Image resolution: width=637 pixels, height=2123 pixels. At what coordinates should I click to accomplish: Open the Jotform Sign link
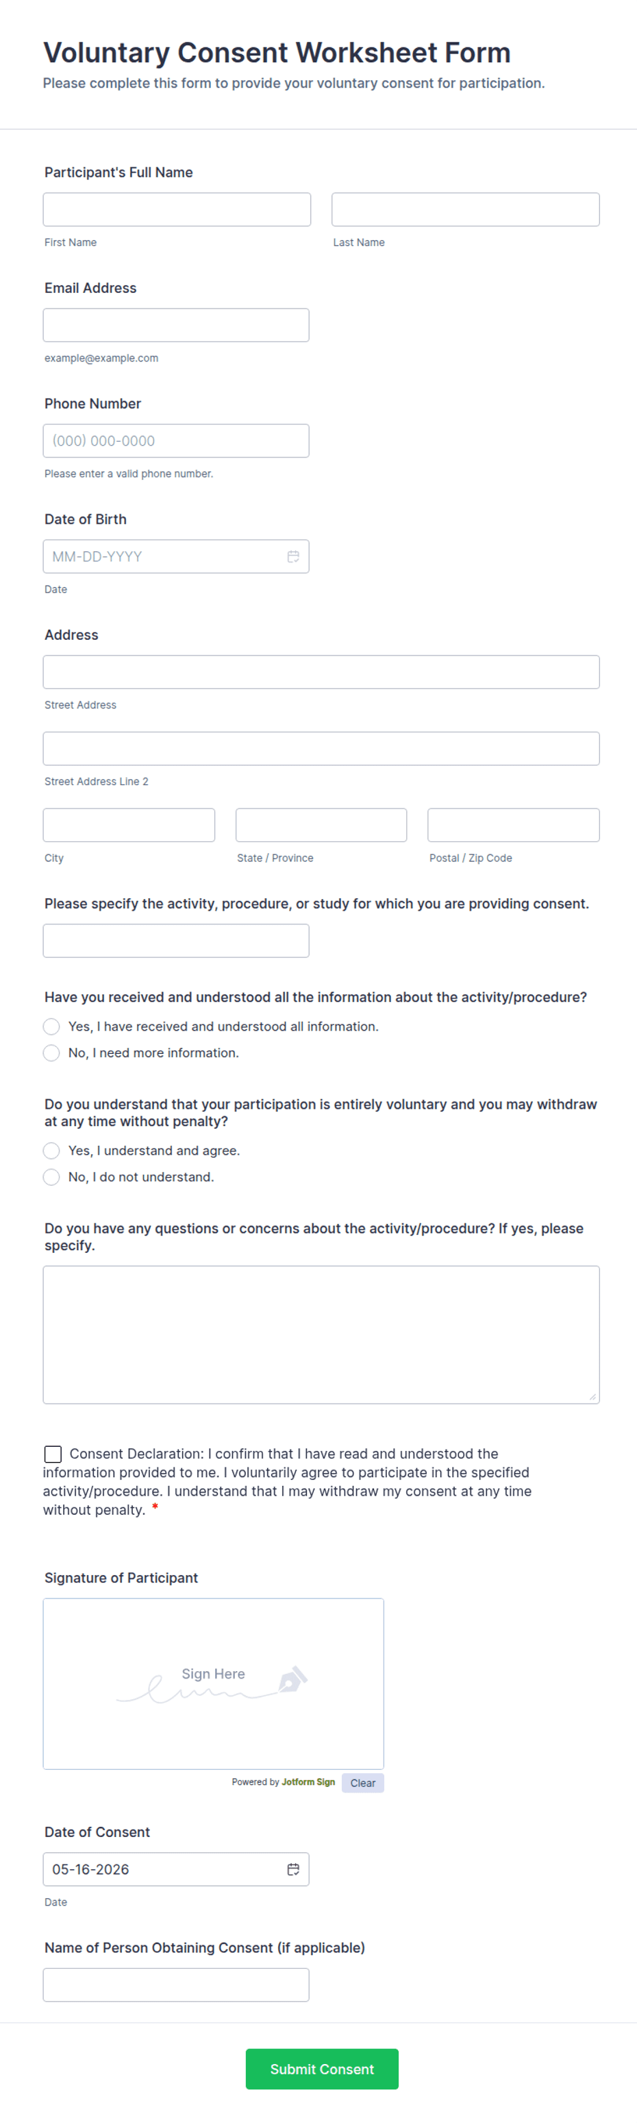(x=308, y=1782)
